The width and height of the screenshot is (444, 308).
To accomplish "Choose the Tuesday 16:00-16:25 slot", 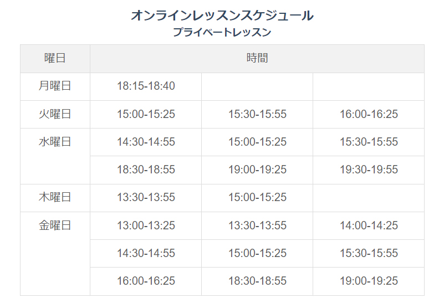I will (369, 114).
